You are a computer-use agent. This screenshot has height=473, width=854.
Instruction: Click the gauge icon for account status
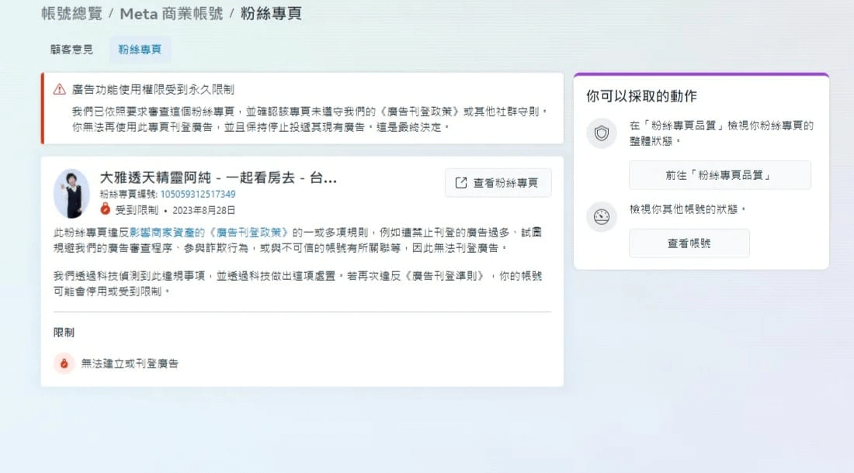[602, 217]
